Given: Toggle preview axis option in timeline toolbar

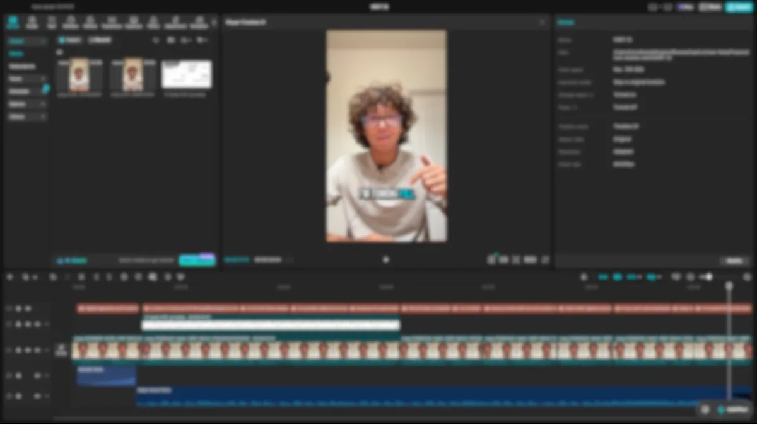Looking at the screenshot, I should (x=652, y=277).
